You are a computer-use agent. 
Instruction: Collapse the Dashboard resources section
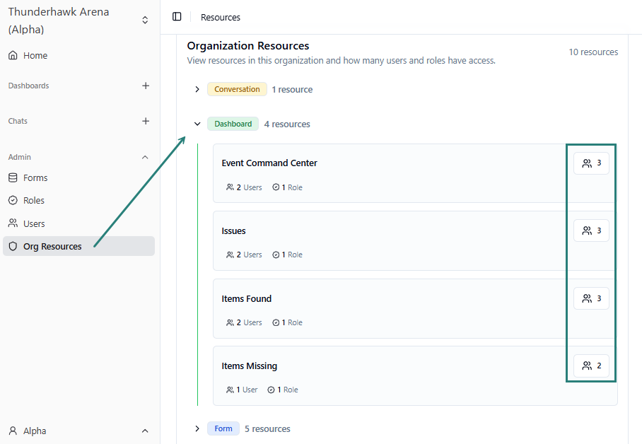coord(197,123)
